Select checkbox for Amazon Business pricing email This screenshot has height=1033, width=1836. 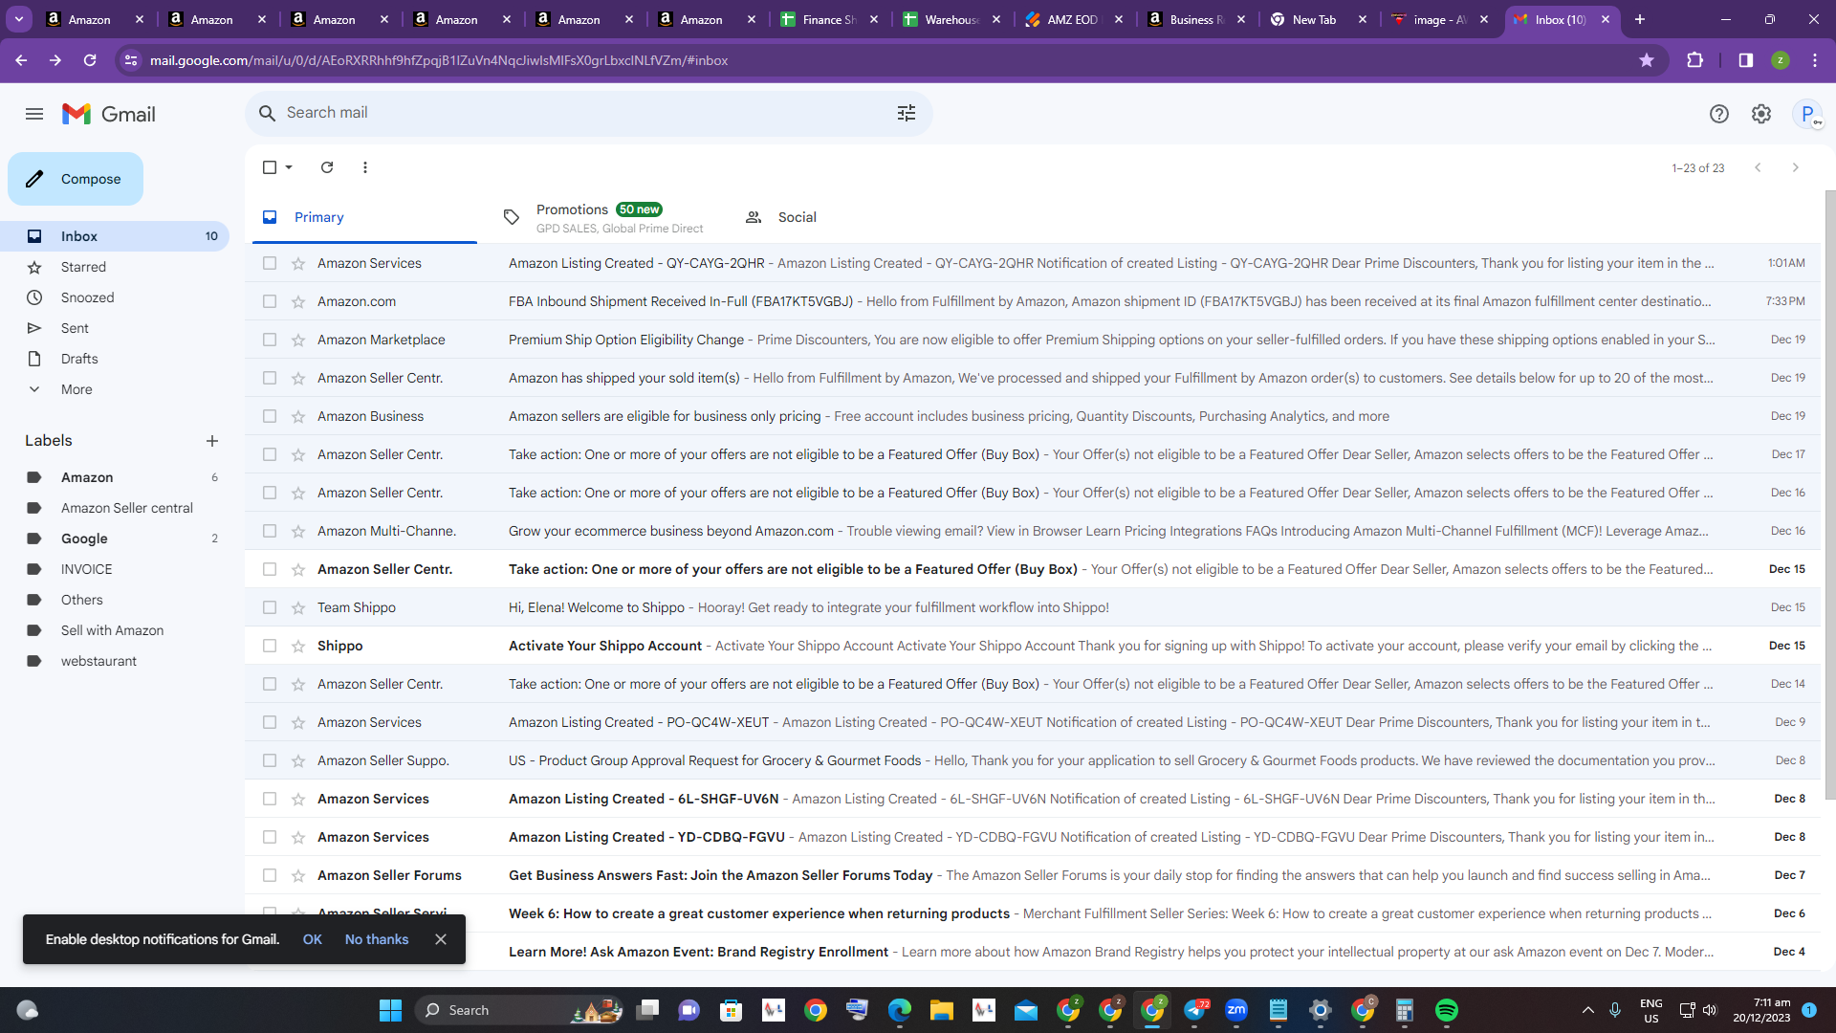tap(270, 416)
